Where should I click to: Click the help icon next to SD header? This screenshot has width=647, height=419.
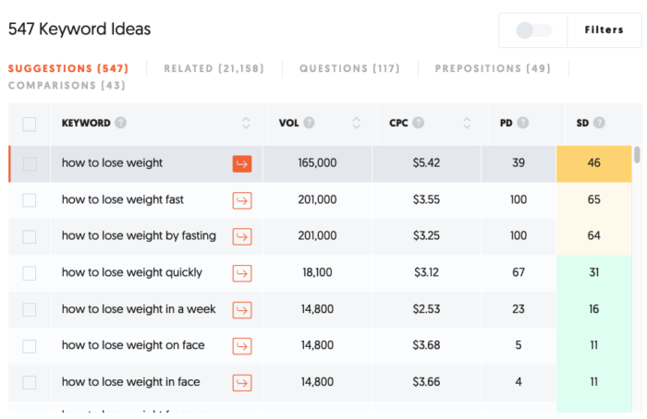[600, 123]
